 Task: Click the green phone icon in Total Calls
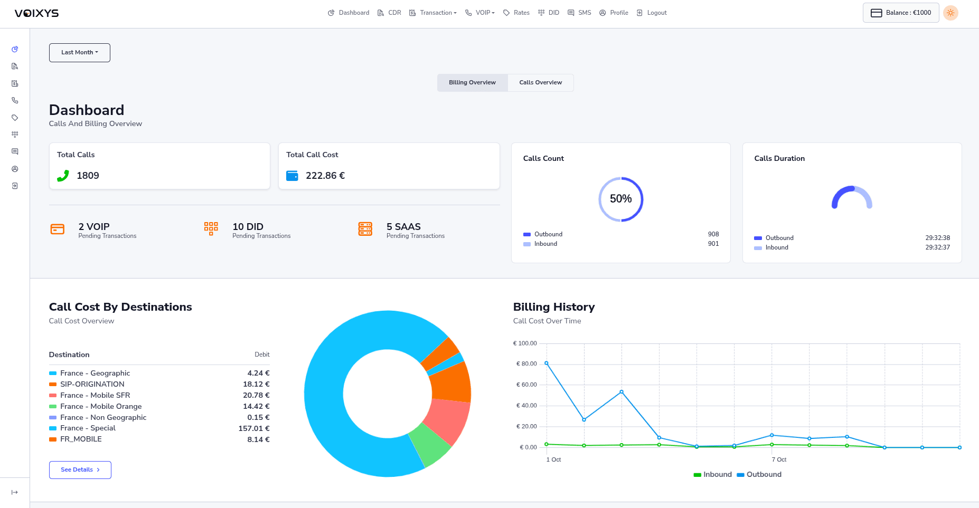63,176
